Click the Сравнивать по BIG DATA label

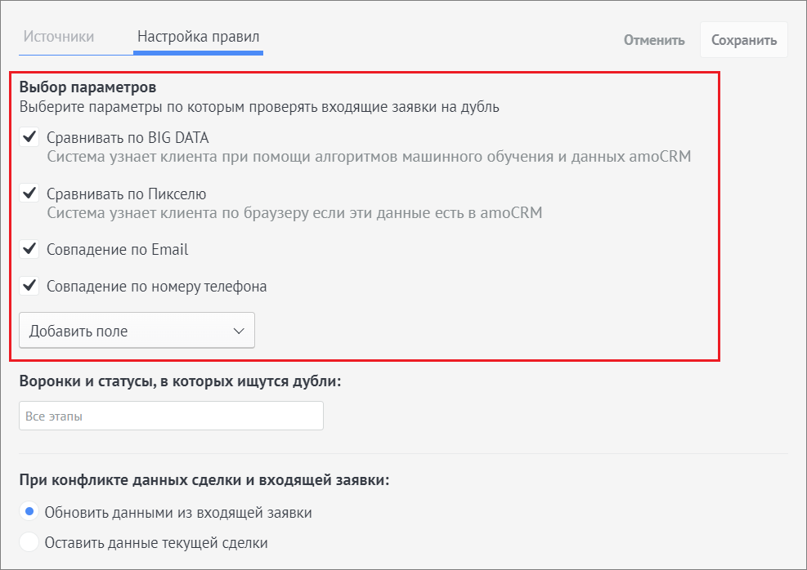pos(128,138)
